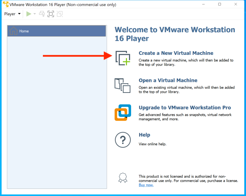The height and width of the screenshot is (196, 246).
Task: Click the VMware logo in title bar
Action: pos(5,4)
